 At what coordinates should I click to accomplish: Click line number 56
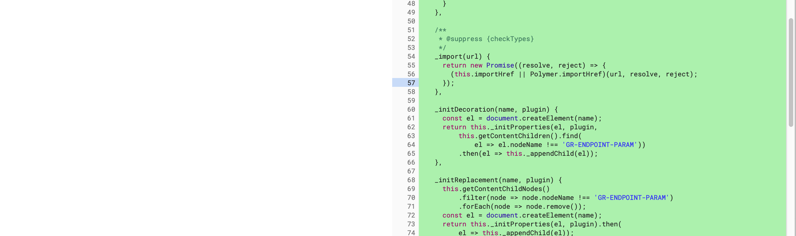tap(411, 74)
